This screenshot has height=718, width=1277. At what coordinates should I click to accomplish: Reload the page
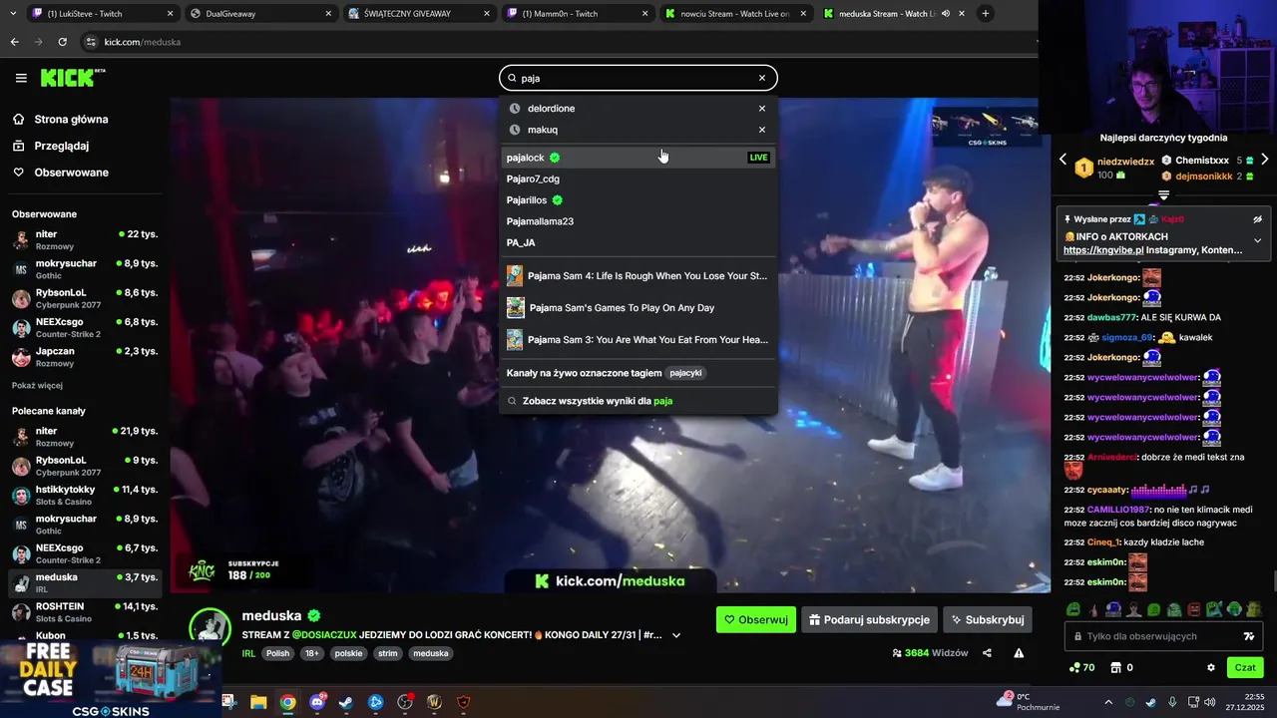62,42
